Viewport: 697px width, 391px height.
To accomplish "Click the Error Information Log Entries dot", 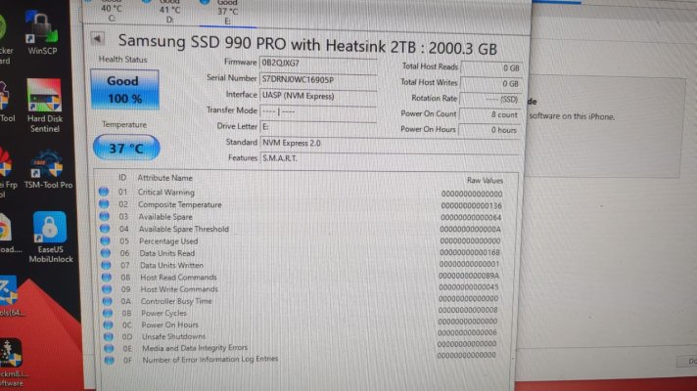I will coord(110,360).
